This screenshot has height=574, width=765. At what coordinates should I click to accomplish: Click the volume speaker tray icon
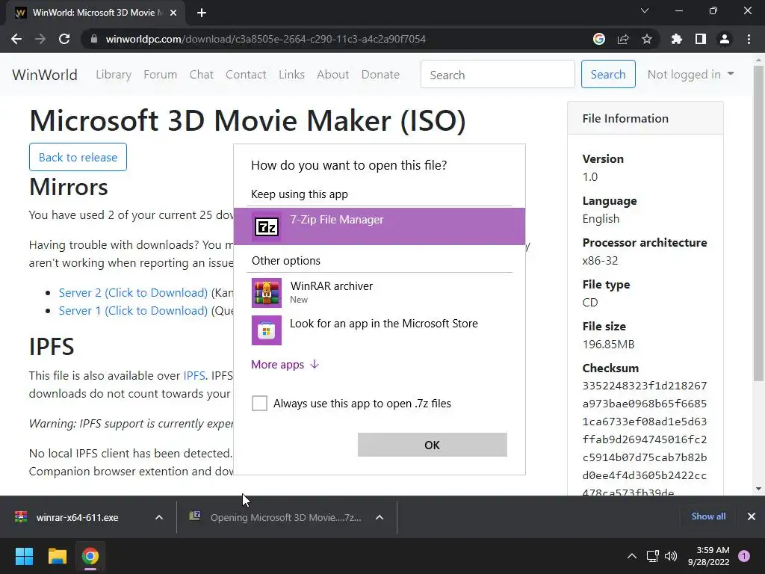click(671, 556)
